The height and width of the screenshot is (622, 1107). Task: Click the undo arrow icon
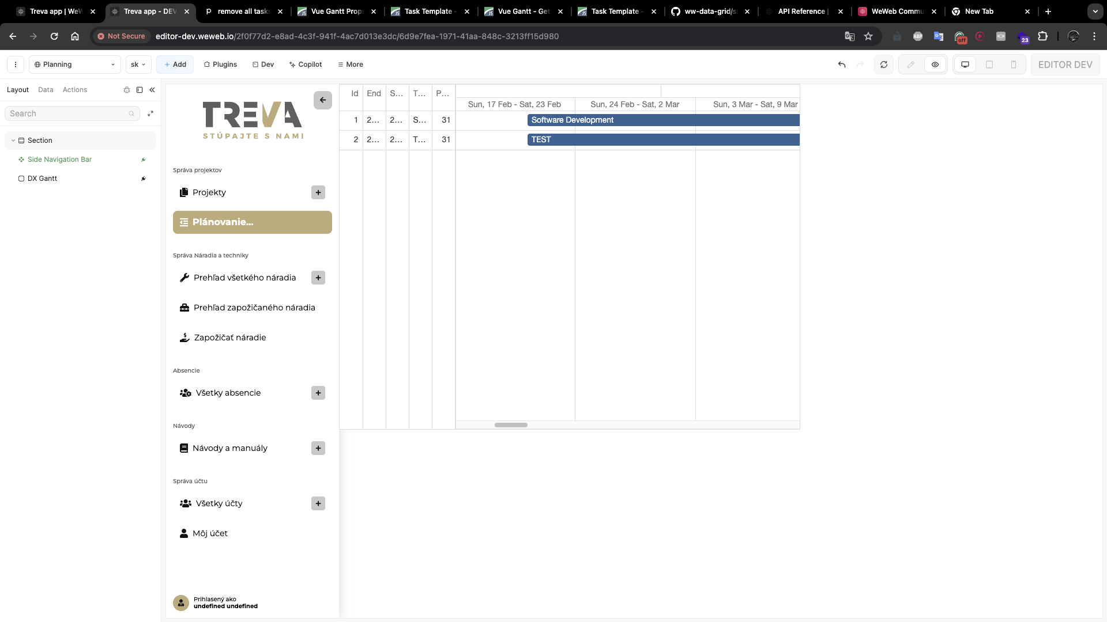pos(841,64)
